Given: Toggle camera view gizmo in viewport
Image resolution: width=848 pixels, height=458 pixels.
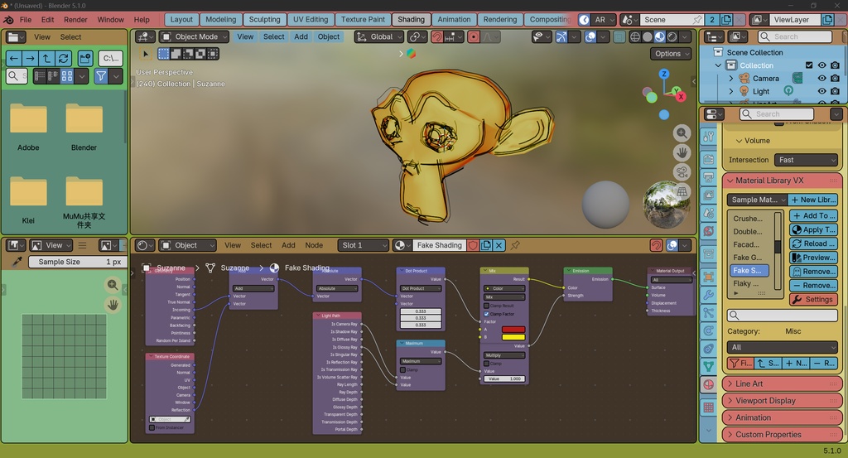Looking at the screenshot, I should 682,172.
